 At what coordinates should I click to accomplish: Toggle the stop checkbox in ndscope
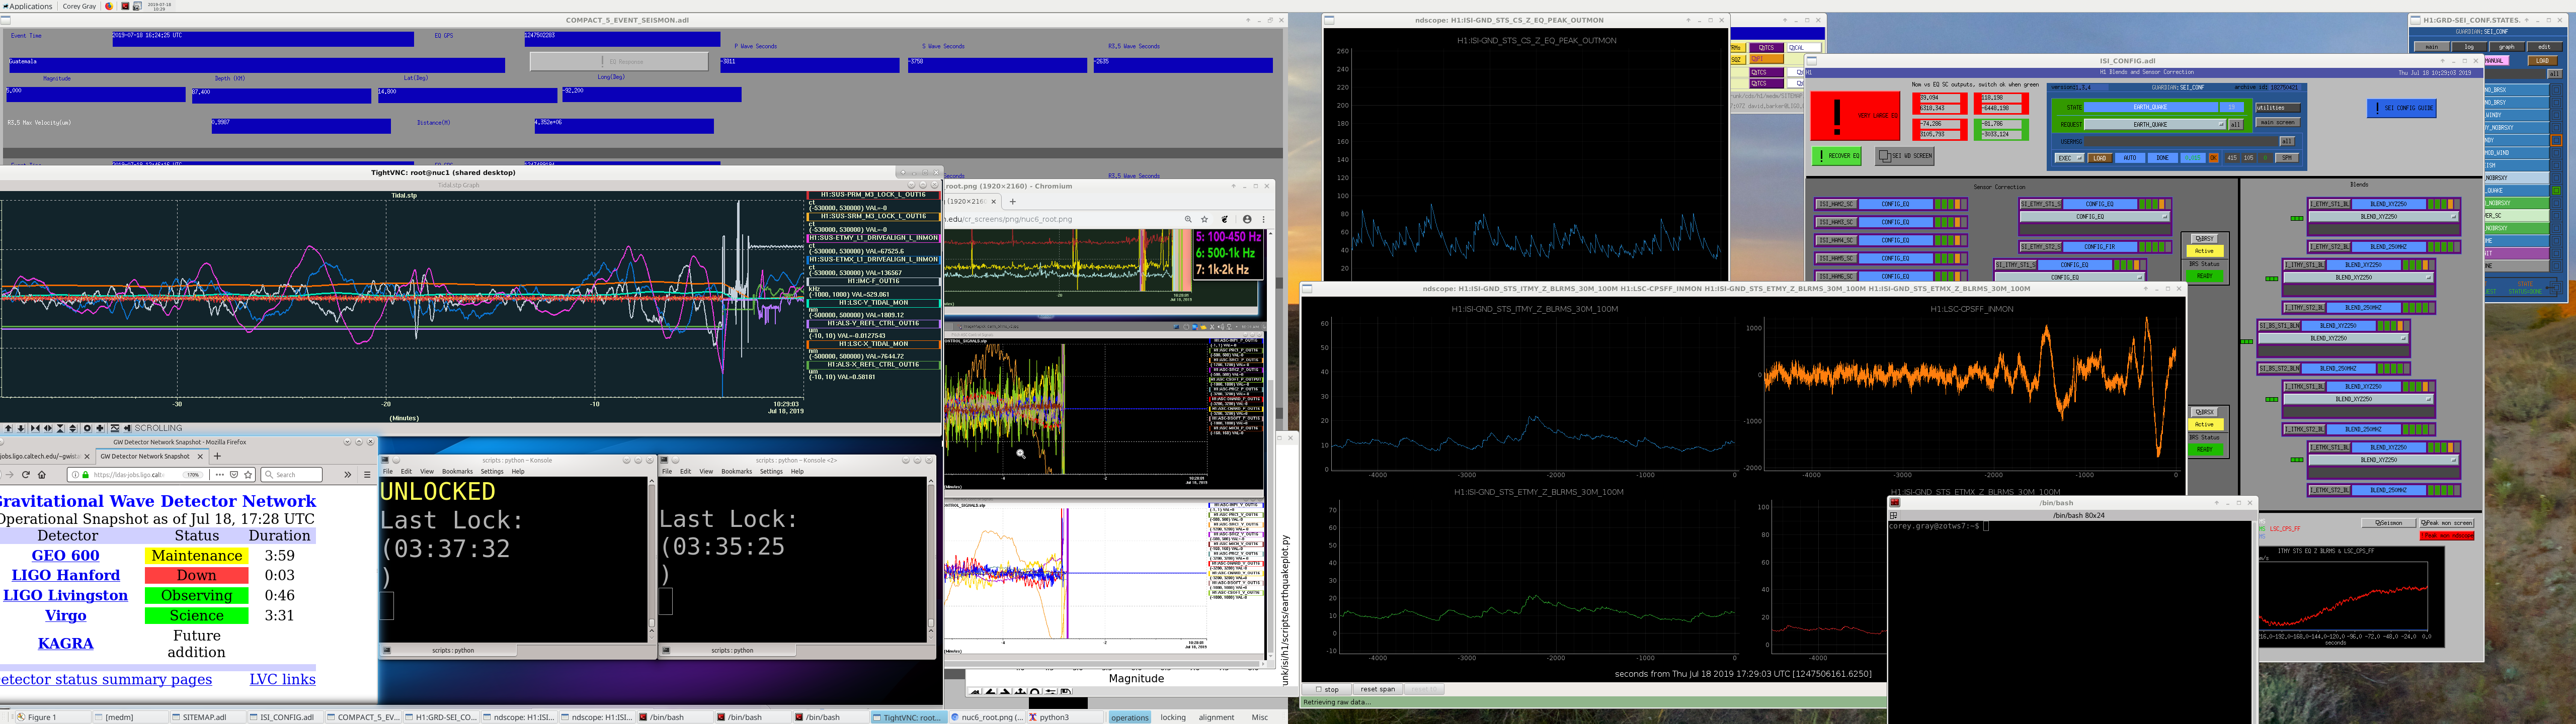(1319, 689)
